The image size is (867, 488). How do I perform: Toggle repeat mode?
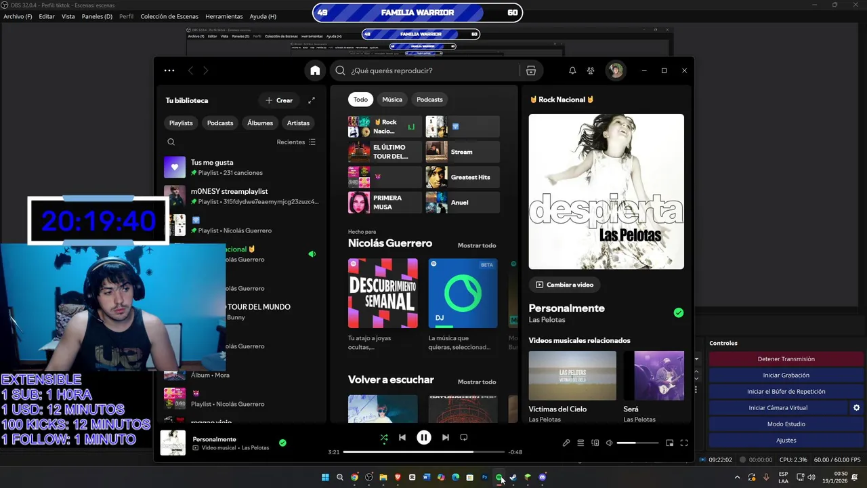click(x=464, y=438)
